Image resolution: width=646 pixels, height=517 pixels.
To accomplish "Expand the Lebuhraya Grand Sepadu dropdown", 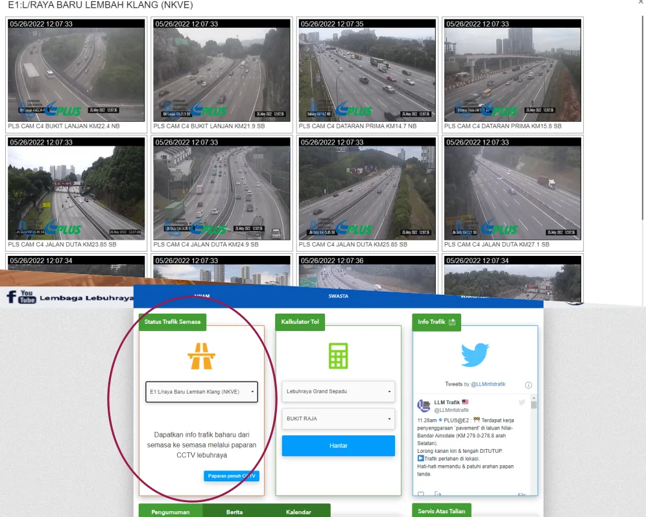I will click(x=338, y=391).
